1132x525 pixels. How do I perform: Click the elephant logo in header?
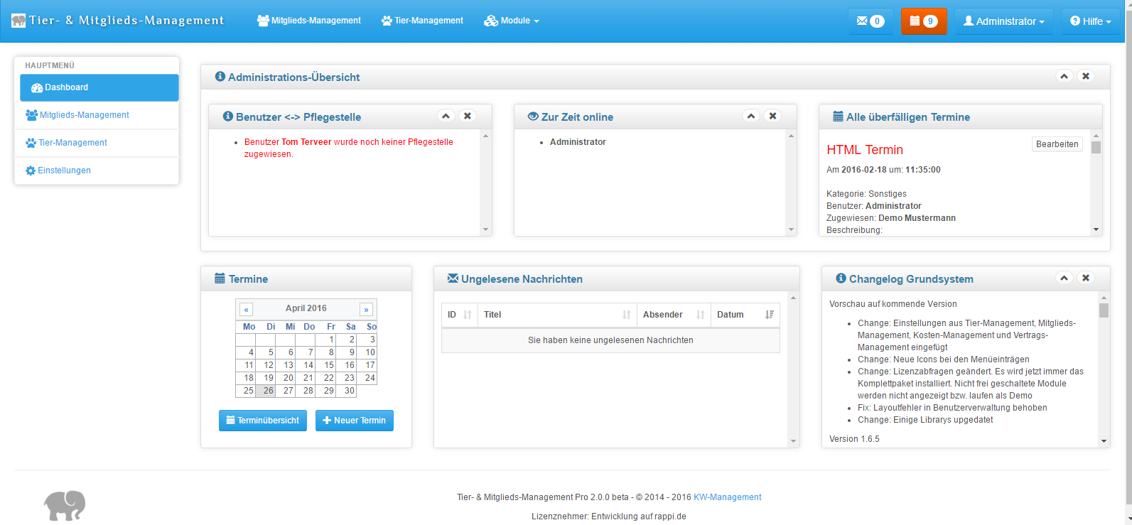pos(18,21)
